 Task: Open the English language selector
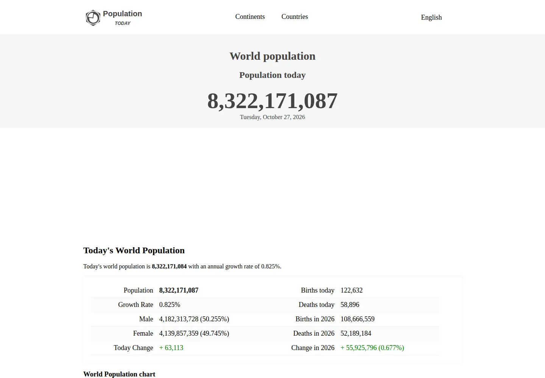click(x=431, y=17)
